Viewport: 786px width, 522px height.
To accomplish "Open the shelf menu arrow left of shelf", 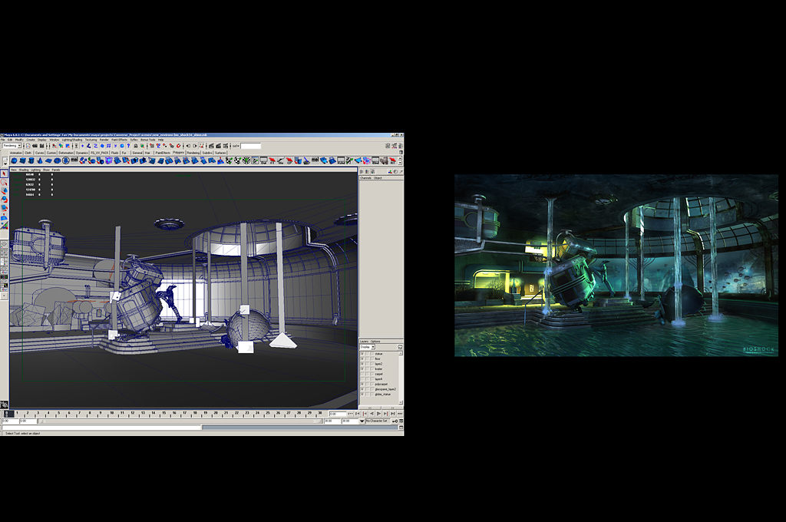I will point(5,164).
